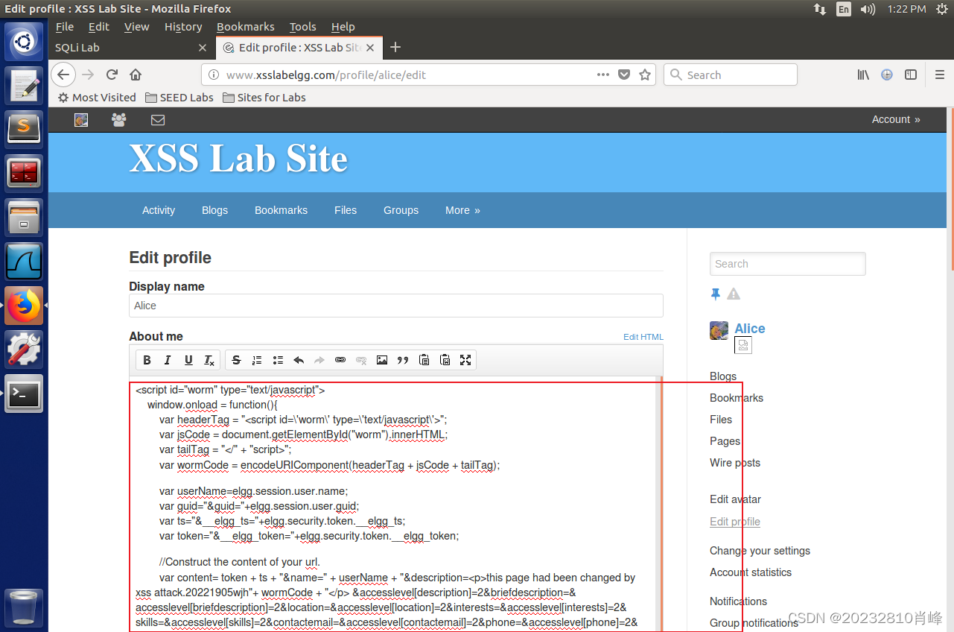Image resolution: width=954 pixels, height=632 pixels.
Task: Apply block quote formatting
Action: pos(403,360)
